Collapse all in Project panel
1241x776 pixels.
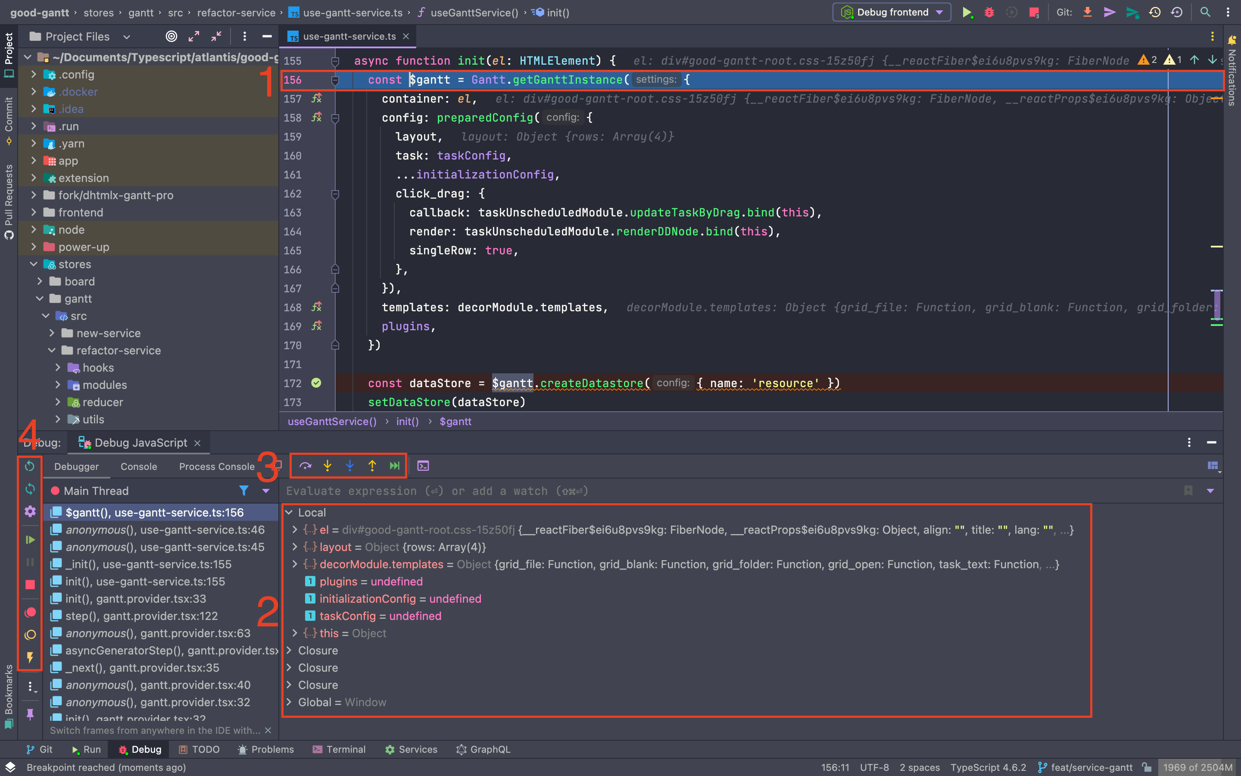(216, 37)
